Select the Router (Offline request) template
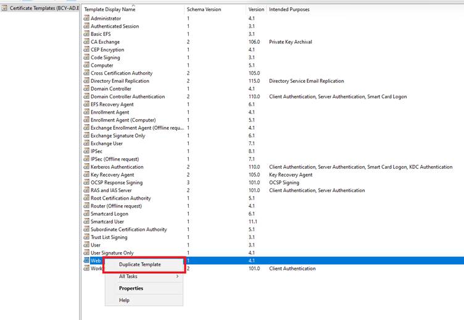 (x=116, y=206)
